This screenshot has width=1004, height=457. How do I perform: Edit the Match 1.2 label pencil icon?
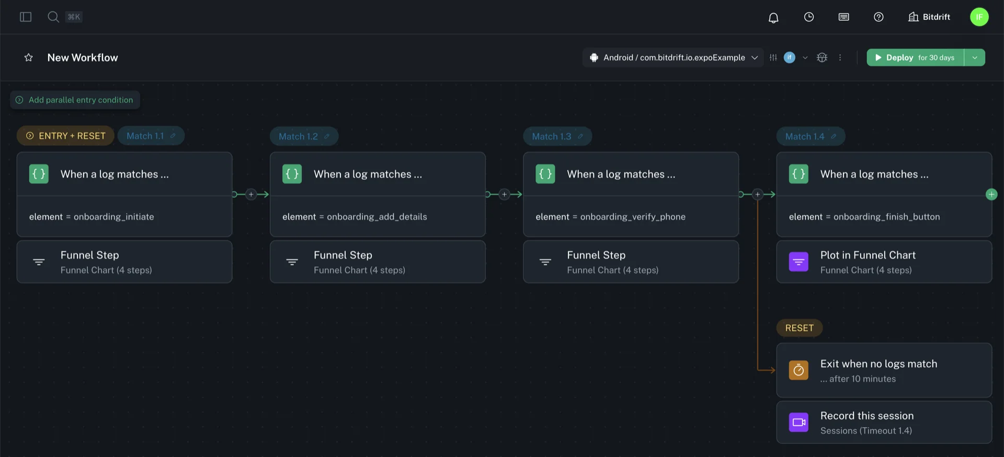pos(327,136)
